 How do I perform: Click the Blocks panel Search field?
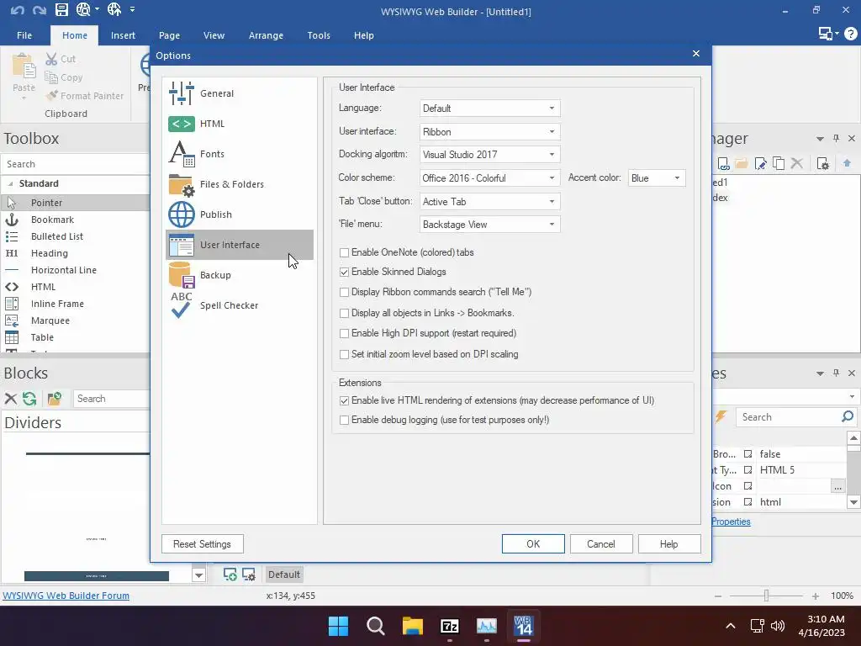click(112, 399)
